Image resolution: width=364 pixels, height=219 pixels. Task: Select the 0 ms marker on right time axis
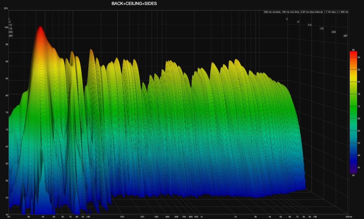286,19
